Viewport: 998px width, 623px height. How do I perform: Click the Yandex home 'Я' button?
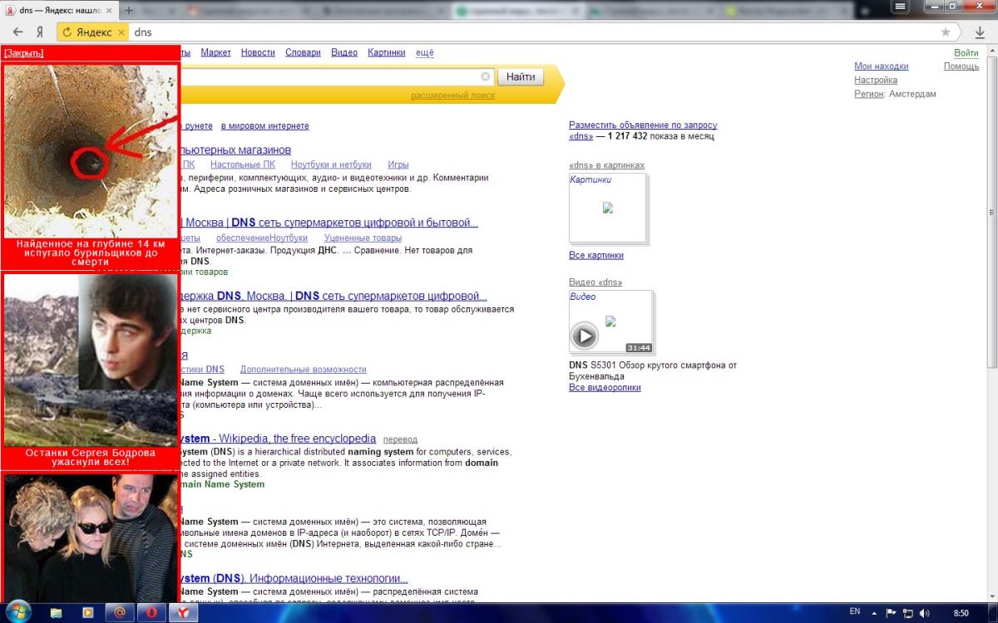39,32
